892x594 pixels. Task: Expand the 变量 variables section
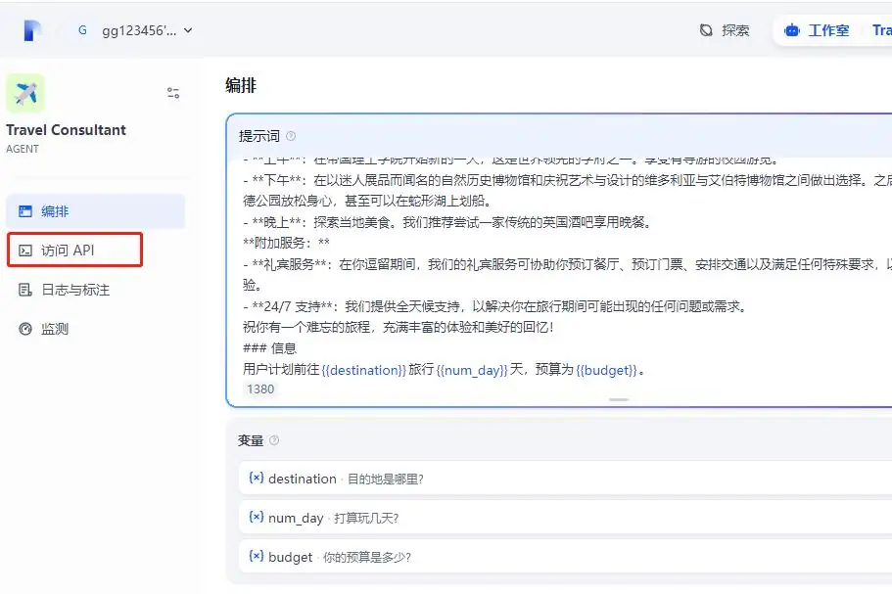(253, 440)
